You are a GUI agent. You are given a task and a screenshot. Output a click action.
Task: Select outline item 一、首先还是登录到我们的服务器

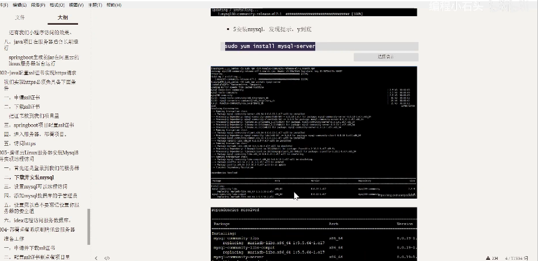(42, 168)
